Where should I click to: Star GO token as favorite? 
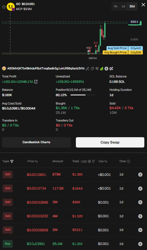click(x=4, y=7)
